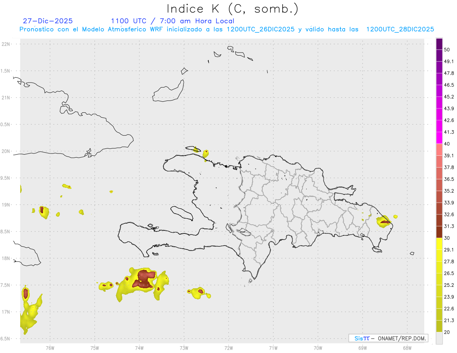Click the color scale value 46.5
The image size is (457, 353).
point(449,85)
